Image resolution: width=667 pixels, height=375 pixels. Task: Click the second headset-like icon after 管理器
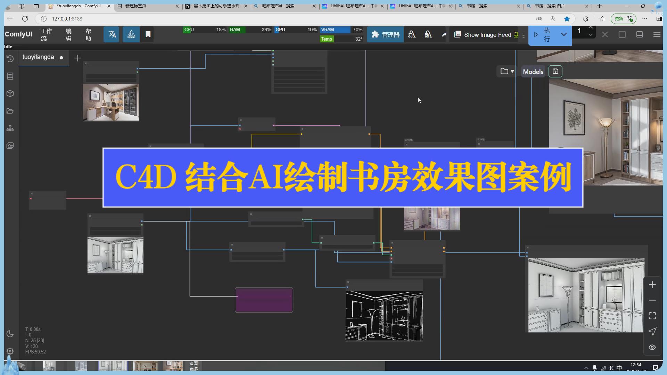(428, 34)
